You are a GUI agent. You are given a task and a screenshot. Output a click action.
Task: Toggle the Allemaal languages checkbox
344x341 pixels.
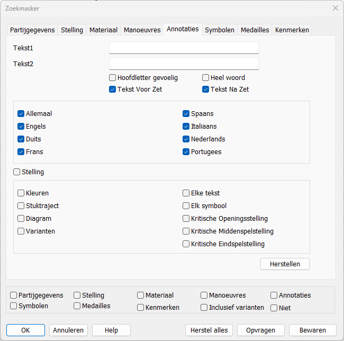tap(21, 113)
